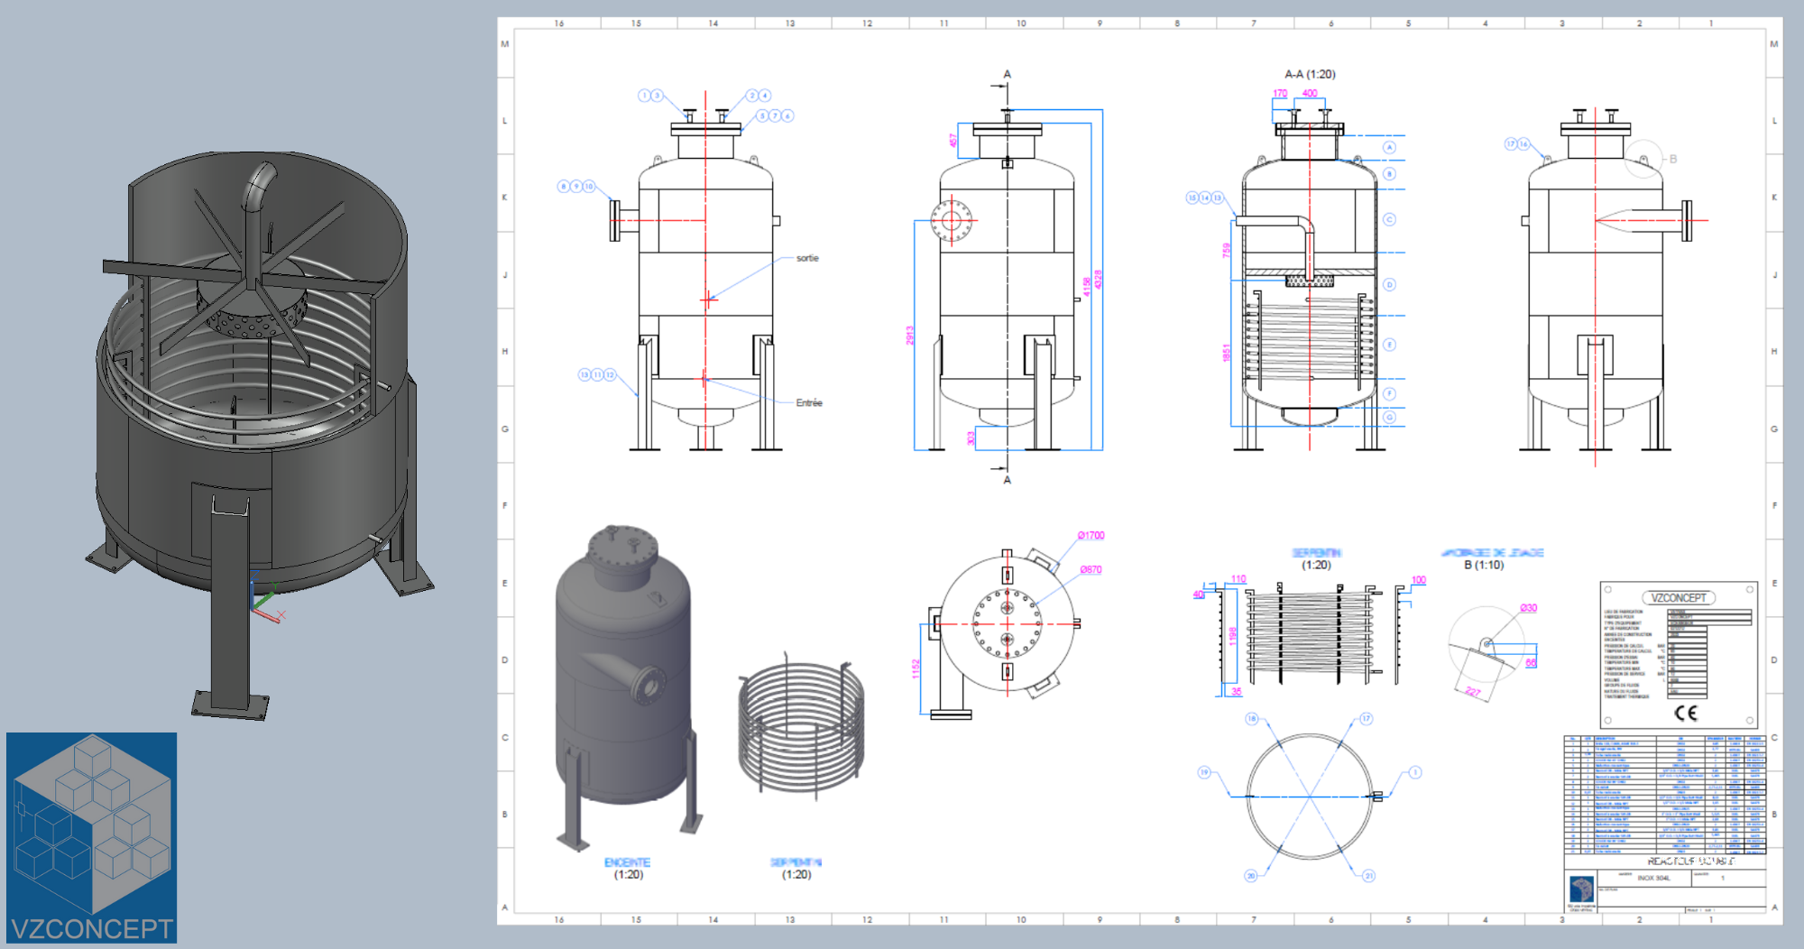This screenshot has width=1804, height=949.
Task: Click the 4328 overall height dimension
Action: pos(1098,280)
